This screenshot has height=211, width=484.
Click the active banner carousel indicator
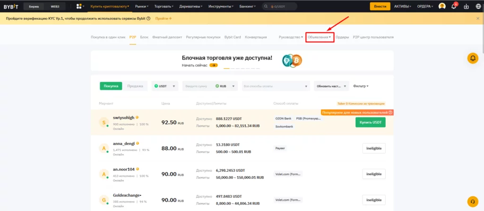pyautogui.click(x=226, y=68)
